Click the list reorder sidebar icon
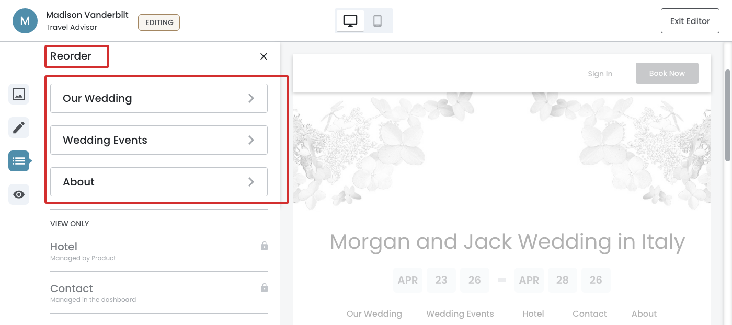The image size is (732, 325). point(19,161)
